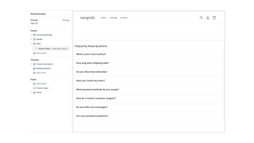
Task: Expand 'What payment methods do you accept?' question
Action: click(x=148, y=90)
